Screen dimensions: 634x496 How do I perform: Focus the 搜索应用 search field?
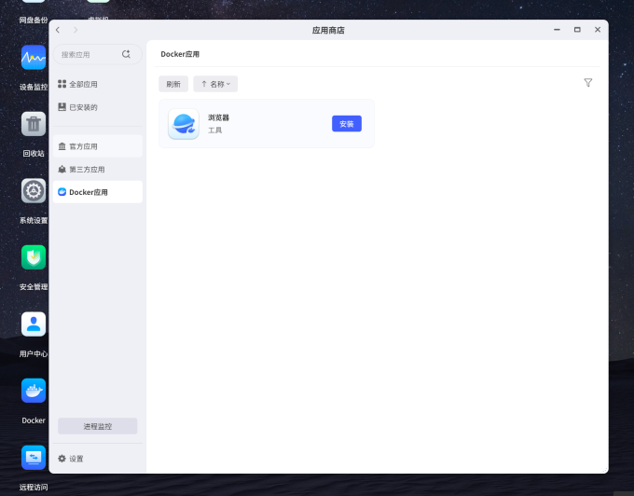98,54
